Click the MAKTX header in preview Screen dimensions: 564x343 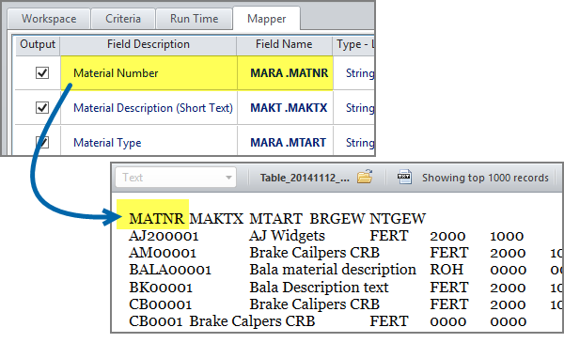click(216, 218)
